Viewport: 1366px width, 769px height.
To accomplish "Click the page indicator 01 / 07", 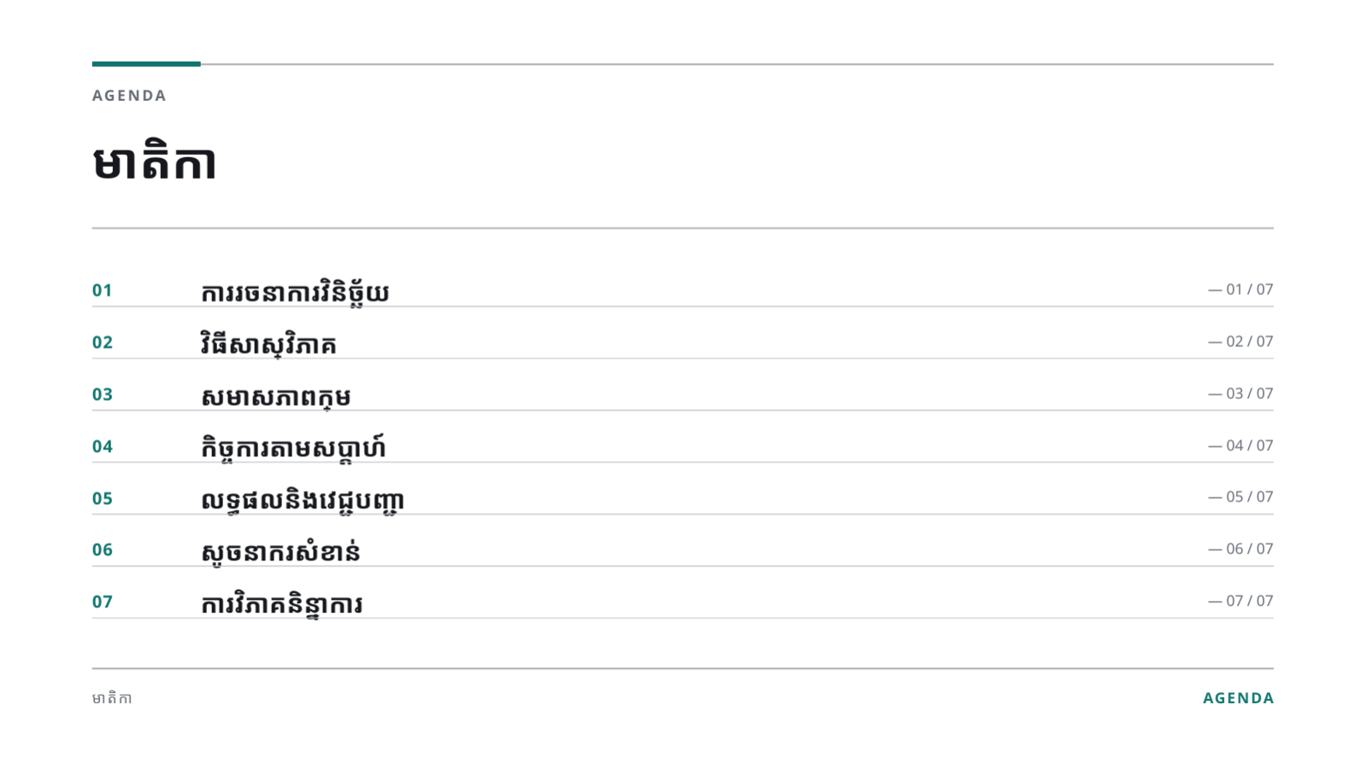I will tap(1240, 290).
